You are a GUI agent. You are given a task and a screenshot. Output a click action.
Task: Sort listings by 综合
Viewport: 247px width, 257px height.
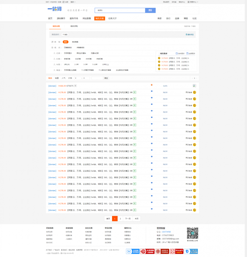pos(50,78)
